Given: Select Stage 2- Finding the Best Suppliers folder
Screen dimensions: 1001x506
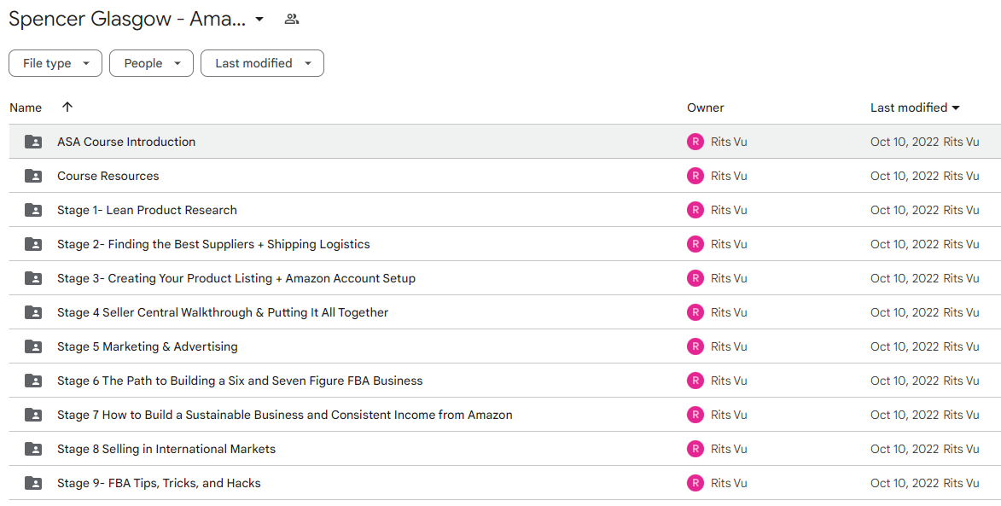Looking at the screenshot, I should pyautogui.click(x=505, y=244).
